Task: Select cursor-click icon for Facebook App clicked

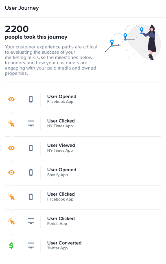Action: pos(11,197)
